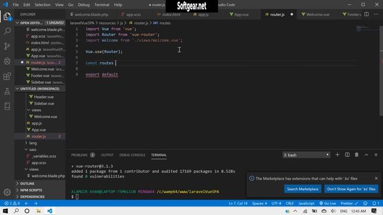This screenshot has width=383, height=215.
Task: Switch to Welcome.vue editor tab
Action: [x=318, y=14]
